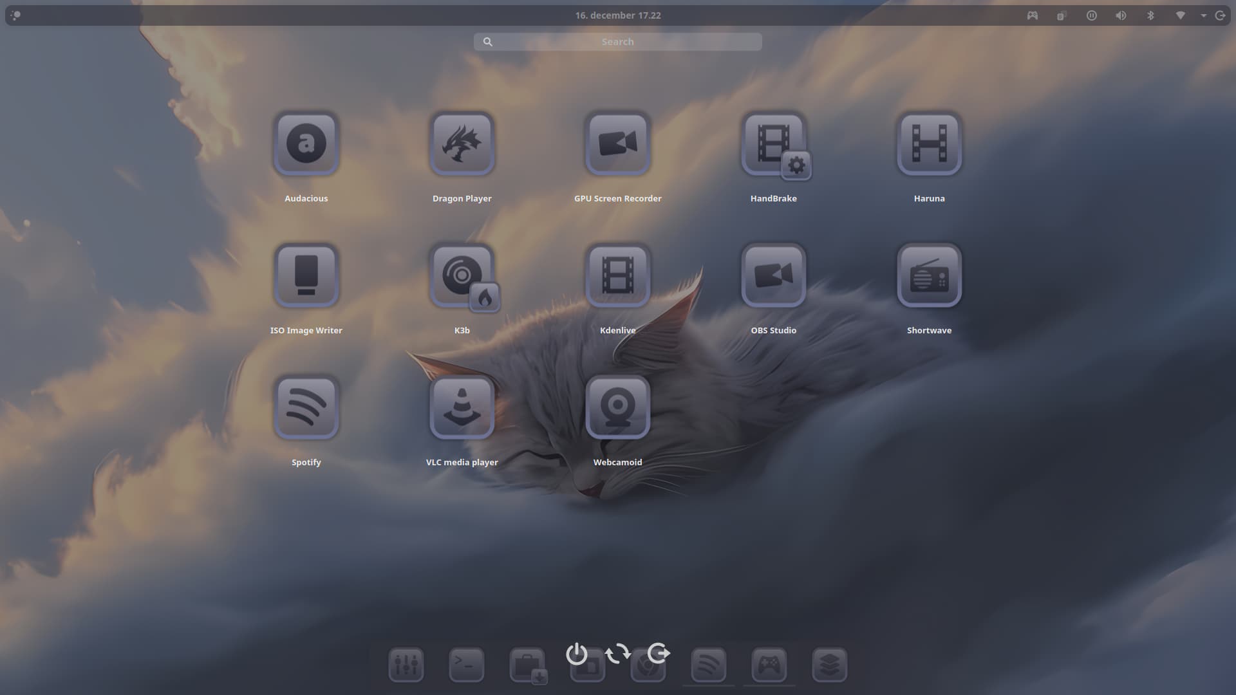Click the clock date in top panel
This screenshot has height=695, width=1236.
(617, 15)
